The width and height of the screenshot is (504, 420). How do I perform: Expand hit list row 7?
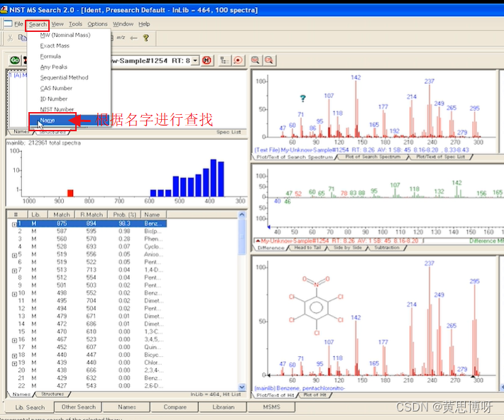14,271
